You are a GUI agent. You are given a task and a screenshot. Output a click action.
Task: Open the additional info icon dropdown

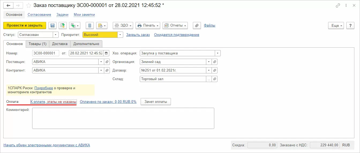click(x=102, y=25)
